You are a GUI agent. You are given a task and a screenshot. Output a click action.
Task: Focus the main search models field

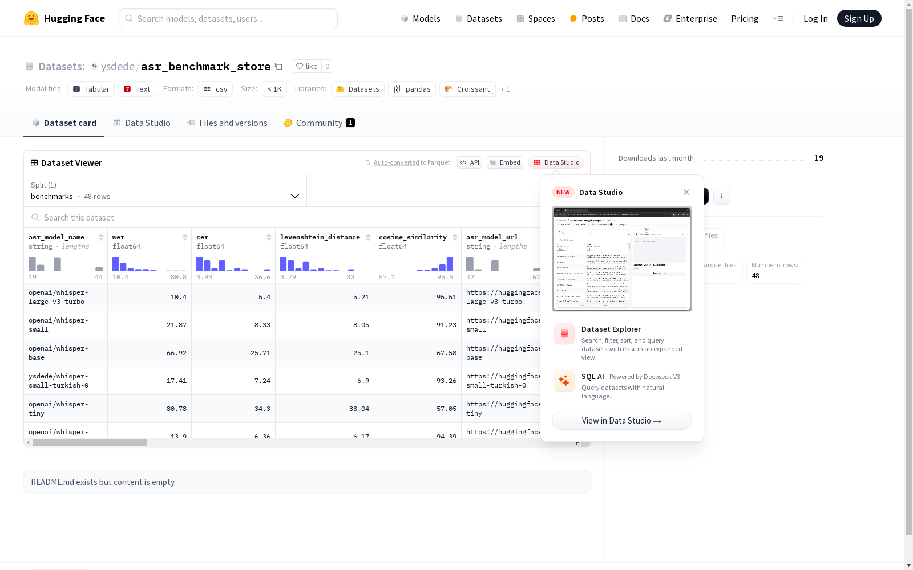pyautogui.click(x=228, y=18)
